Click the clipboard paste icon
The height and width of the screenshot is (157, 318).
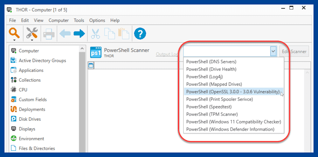(123, 34)
